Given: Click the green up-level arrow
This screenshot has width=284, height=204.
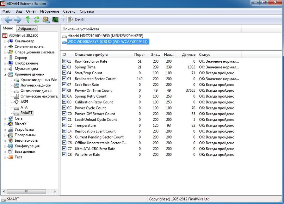Looking at the screenshot, I should 28,19.
